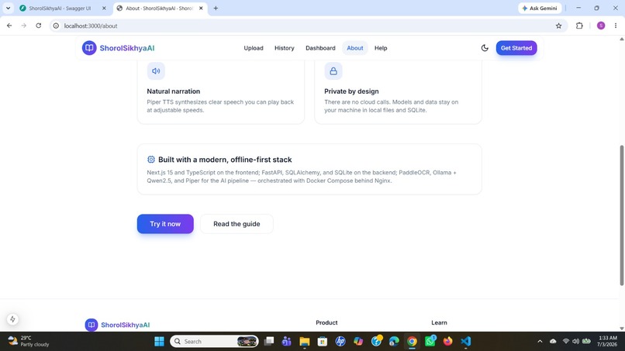The height and width of the screenshot is (351, 625).
Task: Expand the system tray hidden icons chevron
Action: [540, 342]
